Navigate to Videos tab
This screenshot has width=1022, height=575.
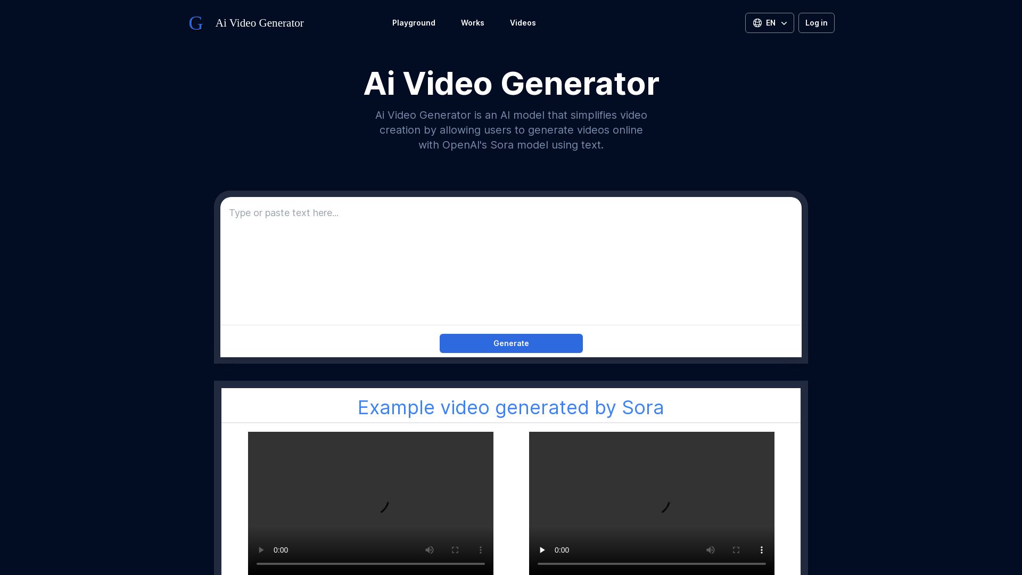click(x=523, y=22)
